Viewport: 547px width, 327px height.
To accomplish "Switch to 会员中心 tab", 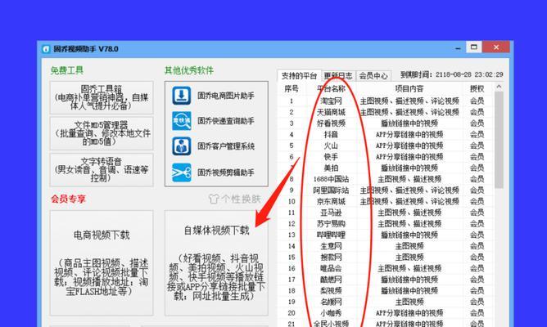I will tap(373, 75).
